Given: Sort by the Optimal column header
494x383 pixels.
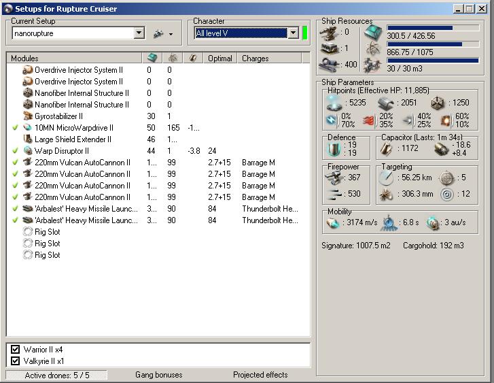Looking at the screenshot, I should 220,59.
